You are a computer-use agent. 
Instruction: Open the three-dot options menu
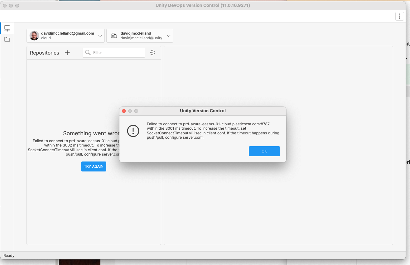click(399, 16)
